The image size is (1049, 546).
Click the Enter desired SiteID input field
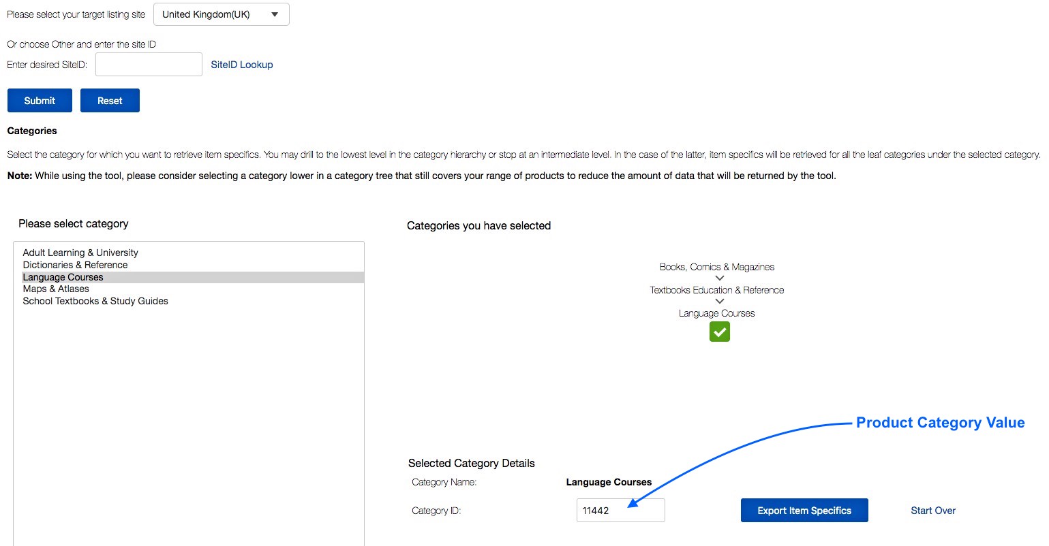pos(149,65)
